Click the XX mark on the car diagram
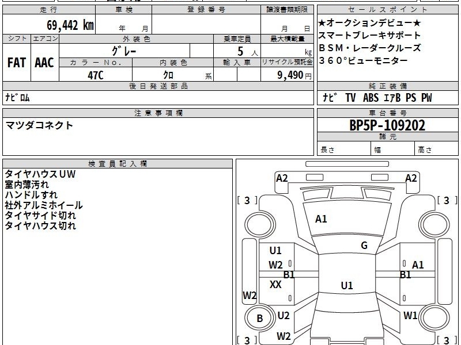Viewport: 461px width, 345px height. pyautogui.click(x=275, y=284)
